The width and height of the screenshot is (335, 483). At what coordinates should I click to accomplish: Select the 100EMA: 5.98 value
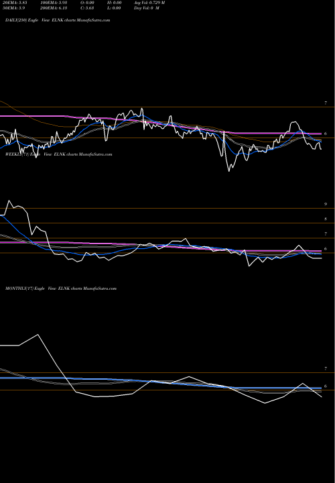54,3
